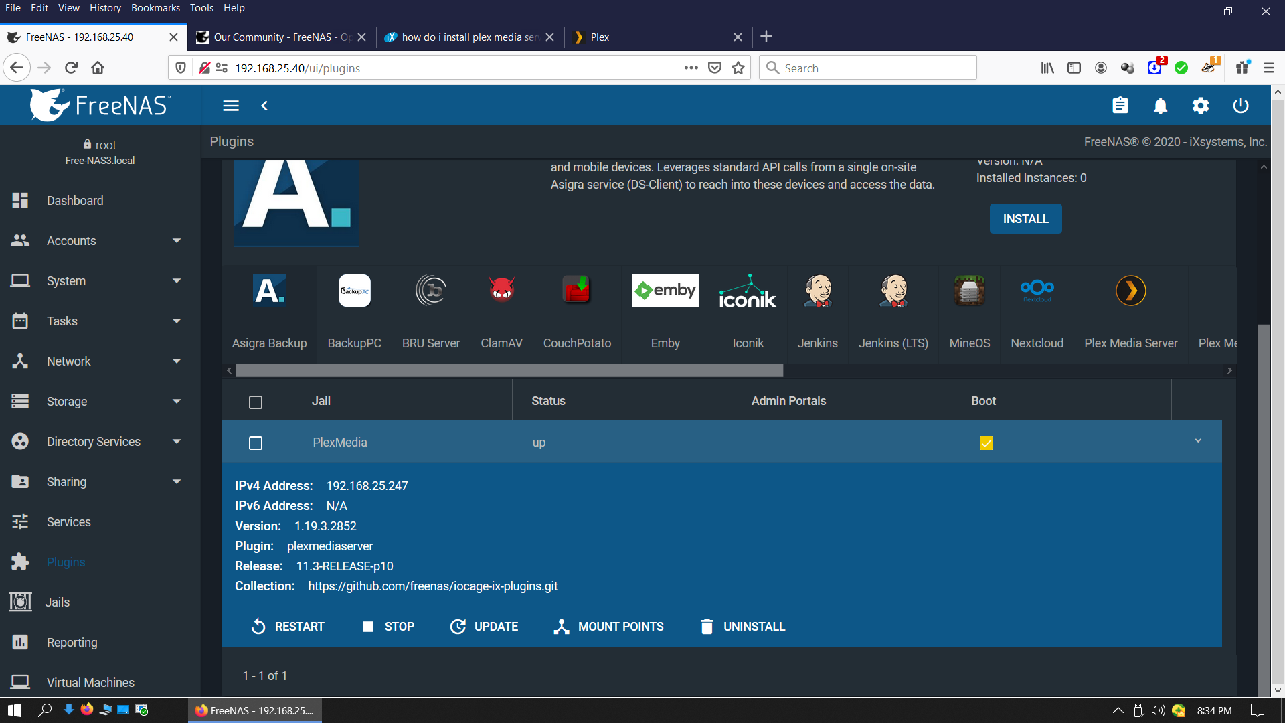This screenshot has width=1285, height=723.
Task: Select the Asigra Backup plugin thumbnail
Action: tap(270, 291)
